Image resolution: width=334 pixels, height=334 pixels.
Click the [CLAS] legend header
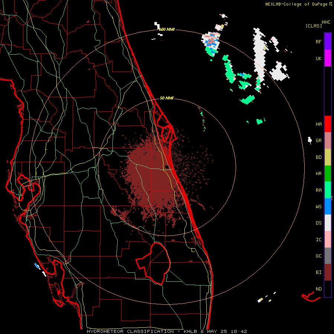click(x=314, y=26)
